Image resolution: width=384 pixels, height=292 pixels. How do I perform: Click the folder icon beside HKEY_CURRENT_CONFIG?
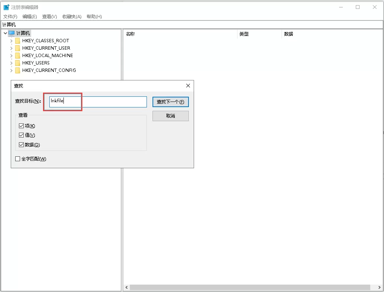point(17,70)
